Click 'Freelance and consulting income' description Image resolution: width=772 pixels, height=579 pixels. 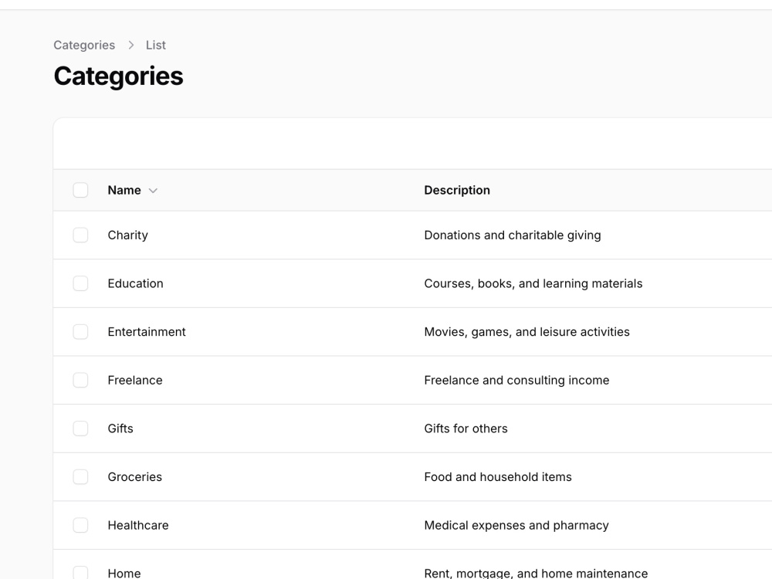click(516, 380)
